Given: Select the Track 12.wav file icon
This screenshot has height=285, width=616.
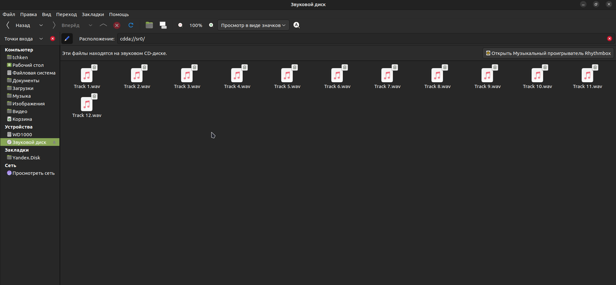Looking at the screenshot, I should click(x=87, y=104).
